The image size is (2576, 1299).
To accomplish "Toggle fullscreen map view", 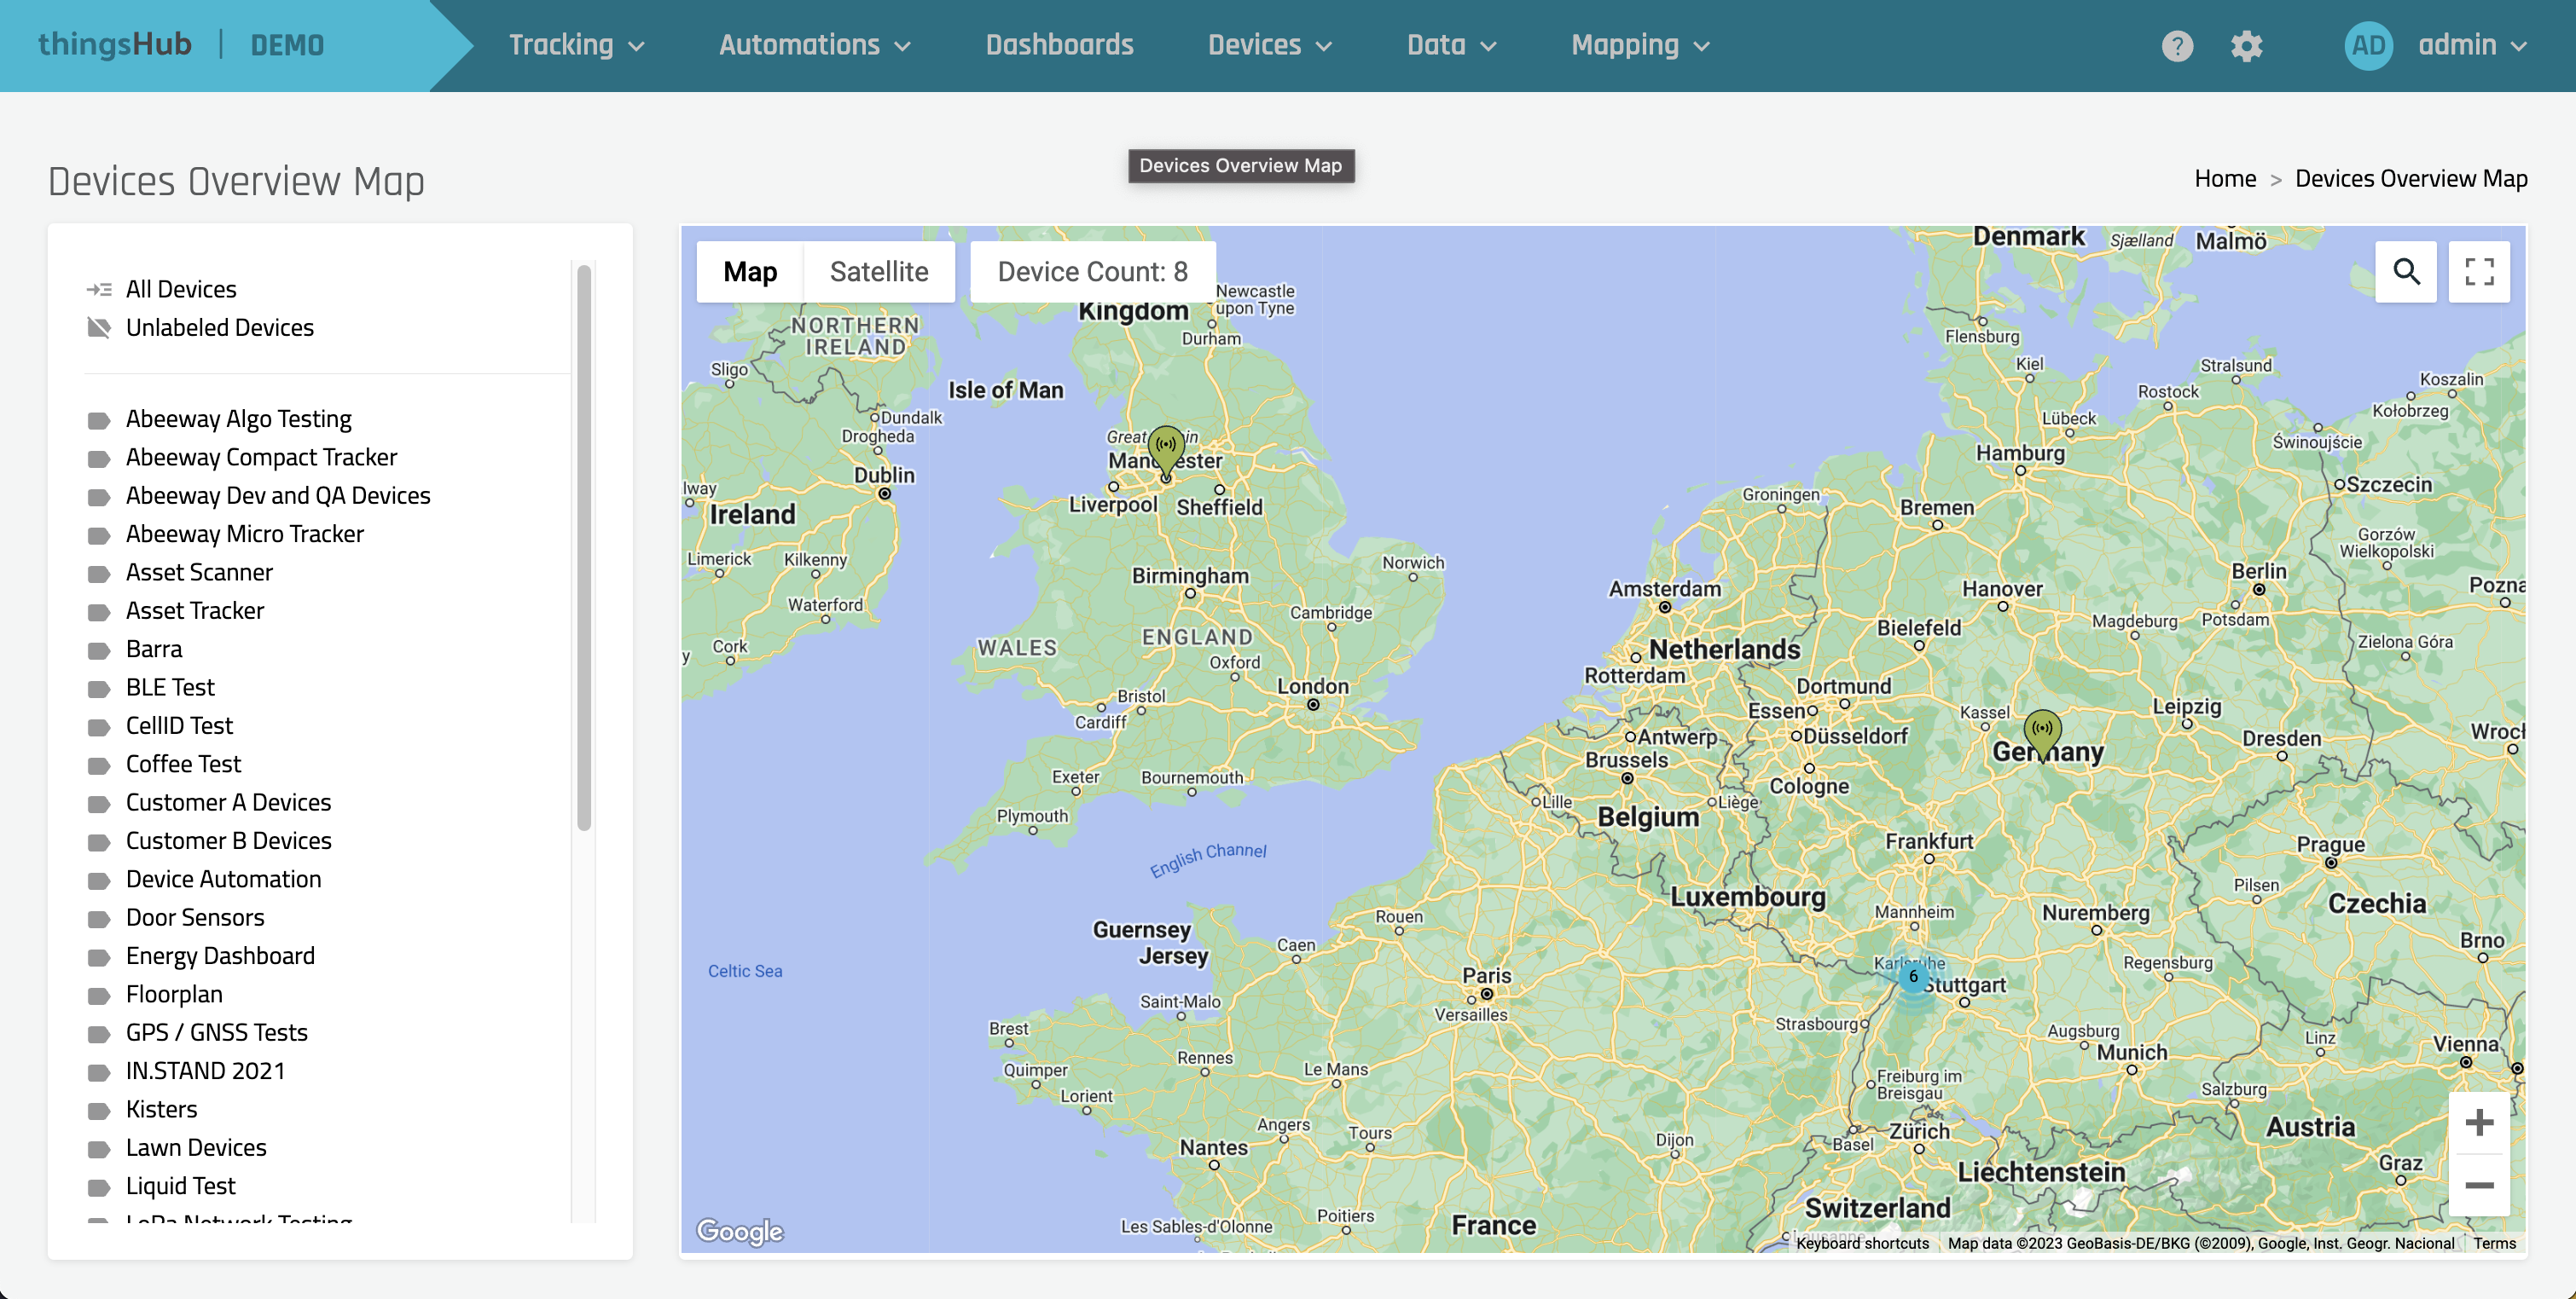I will [2479, 272].
